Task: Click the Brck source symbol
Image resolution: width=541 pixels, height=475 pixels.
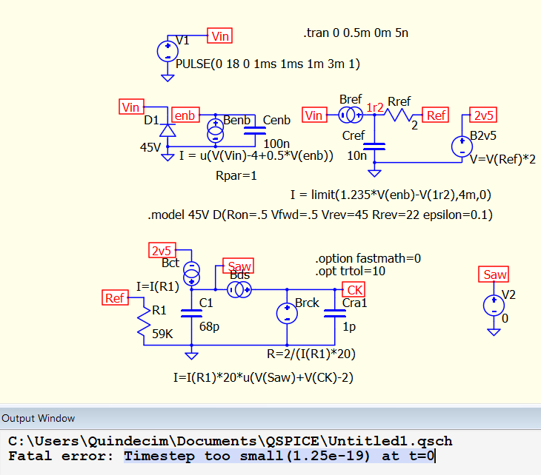Action: 286,314
